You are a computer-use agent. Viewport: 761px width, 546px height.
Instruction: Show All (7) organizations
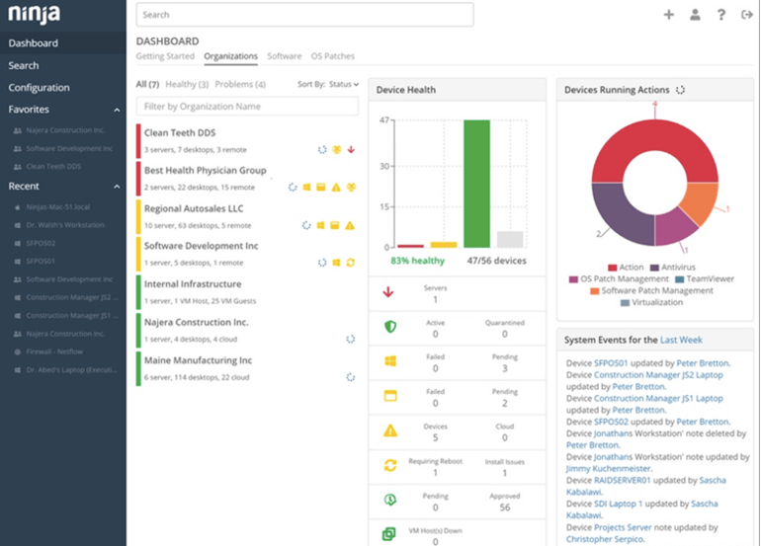[x=147, y=84]
